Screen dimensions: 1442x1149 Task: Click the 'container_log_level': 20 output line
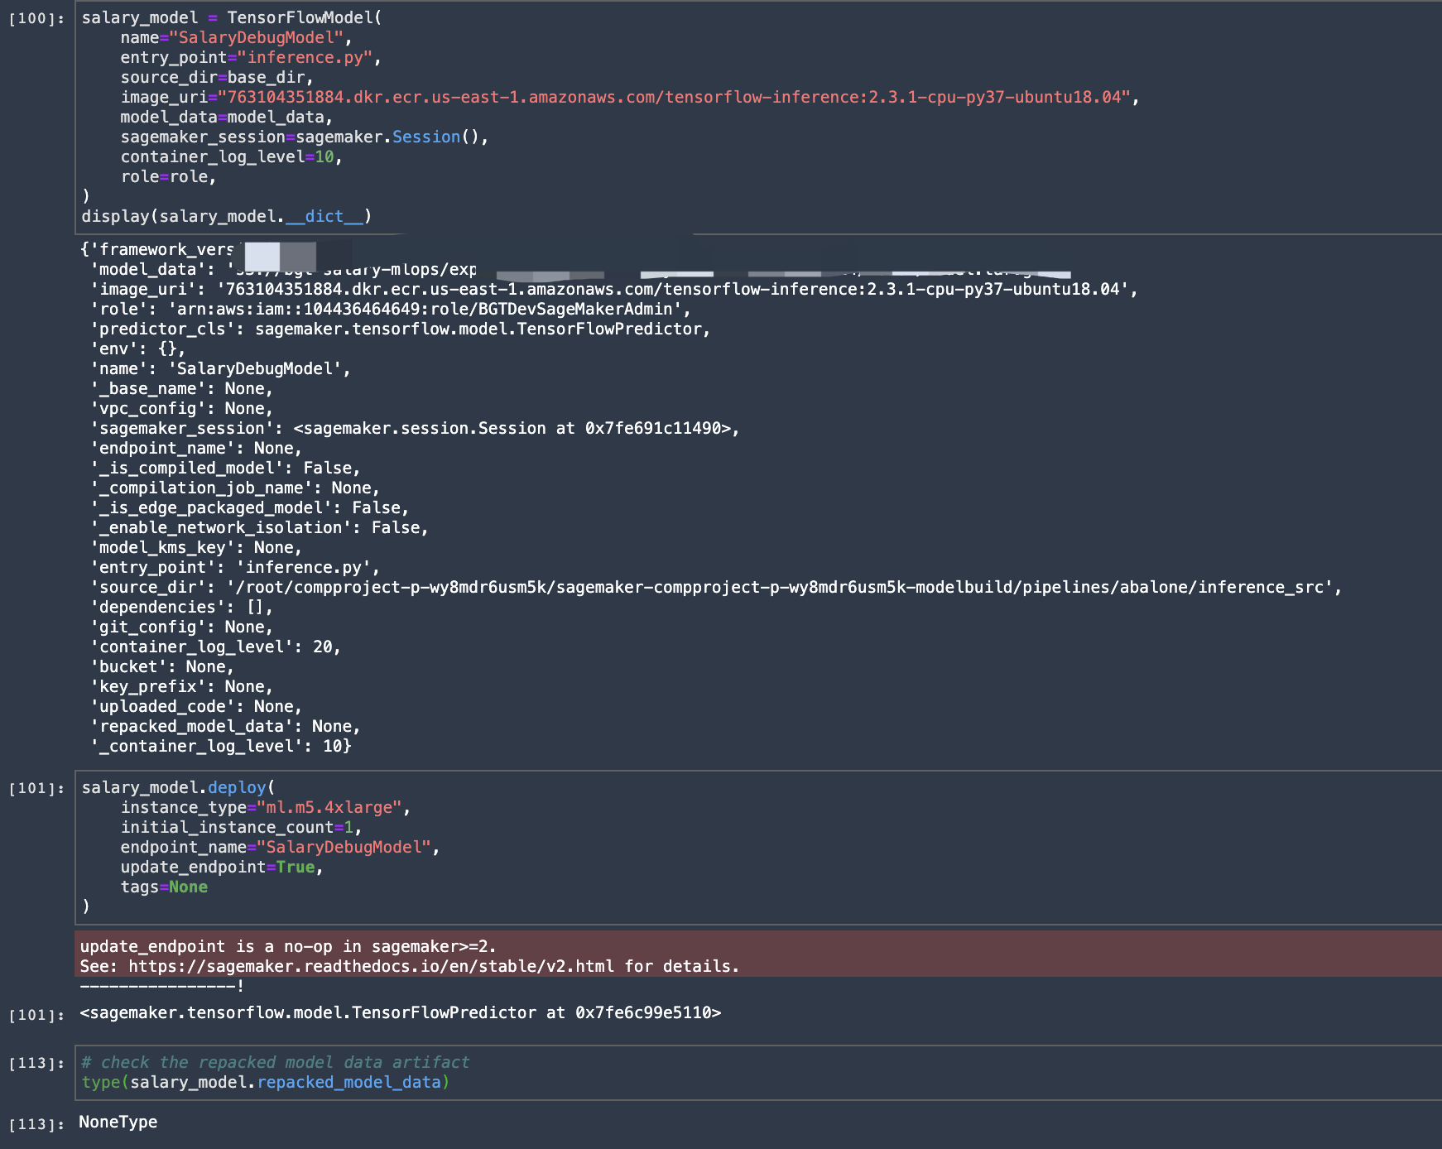(216, 647)
